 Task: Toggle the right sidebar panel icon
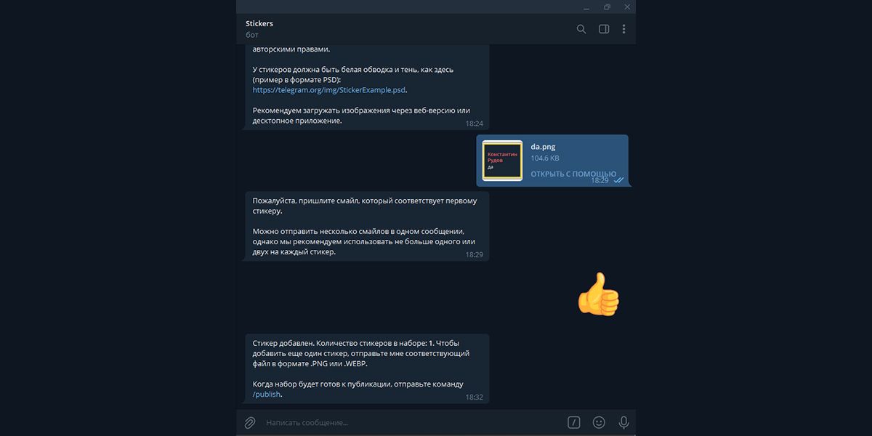point(604,29)
